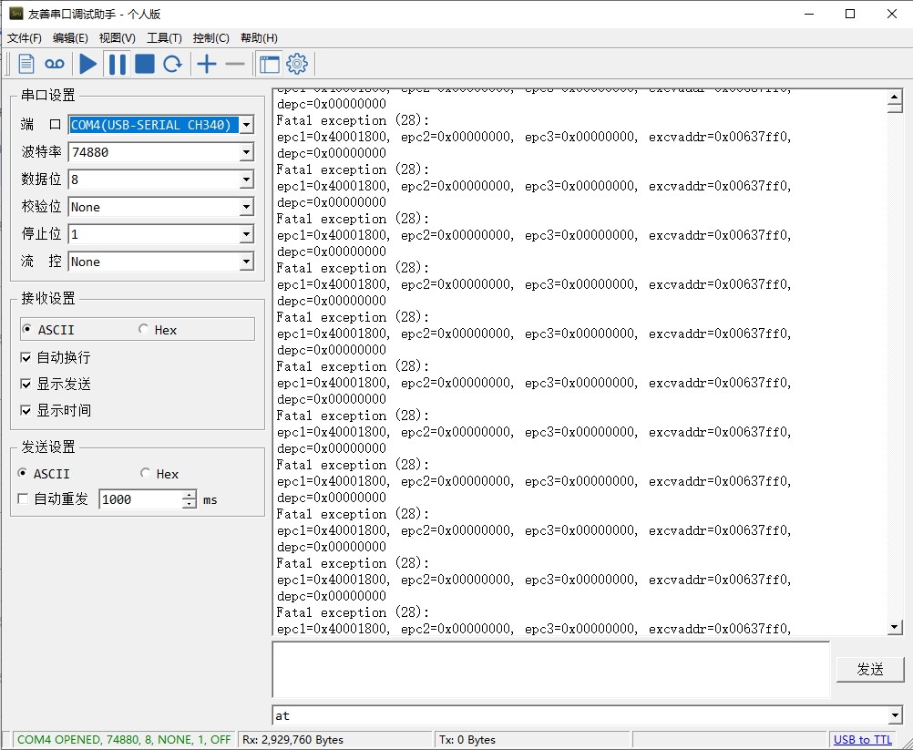Toggle the 显示发送 checkbox
The width and height of the screenshot is (913, 750).
tap(26, 384)
